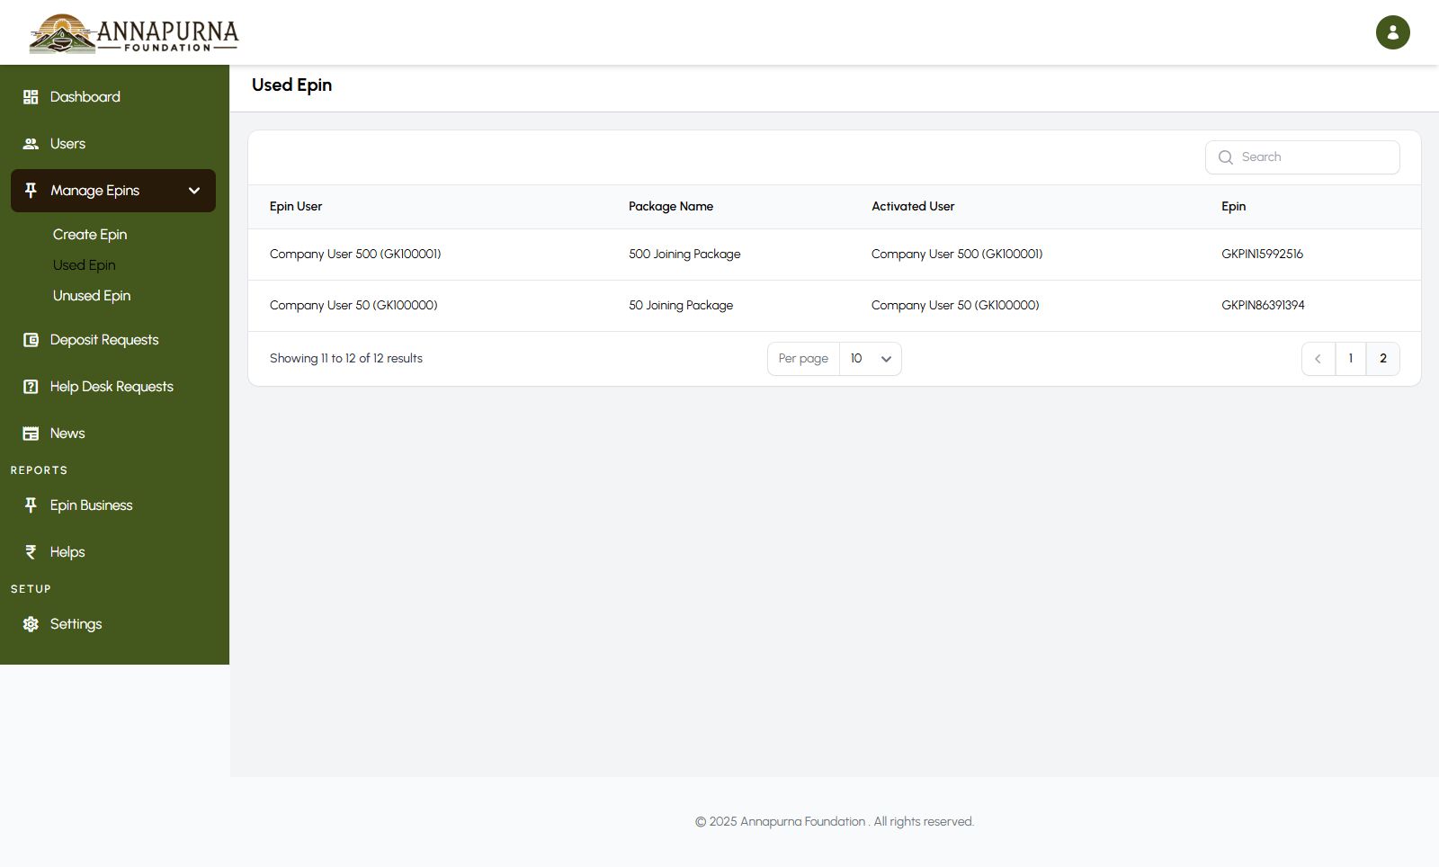Viewport: 1439px width, 867px height.
Task: Open Dashboard in the sidebar
Action: coord(113,97)
